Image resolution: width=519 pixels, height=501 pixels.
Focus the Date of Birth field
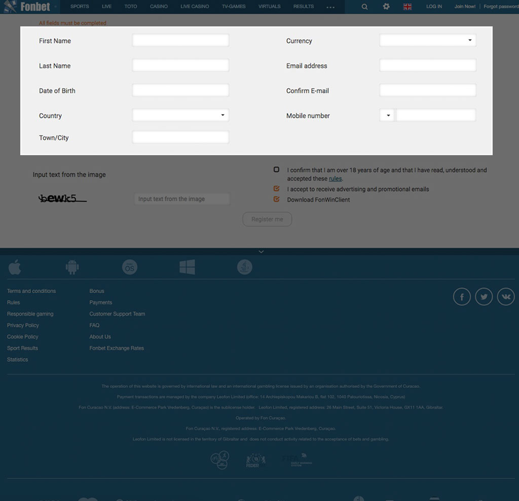click(x=181, y=90)
